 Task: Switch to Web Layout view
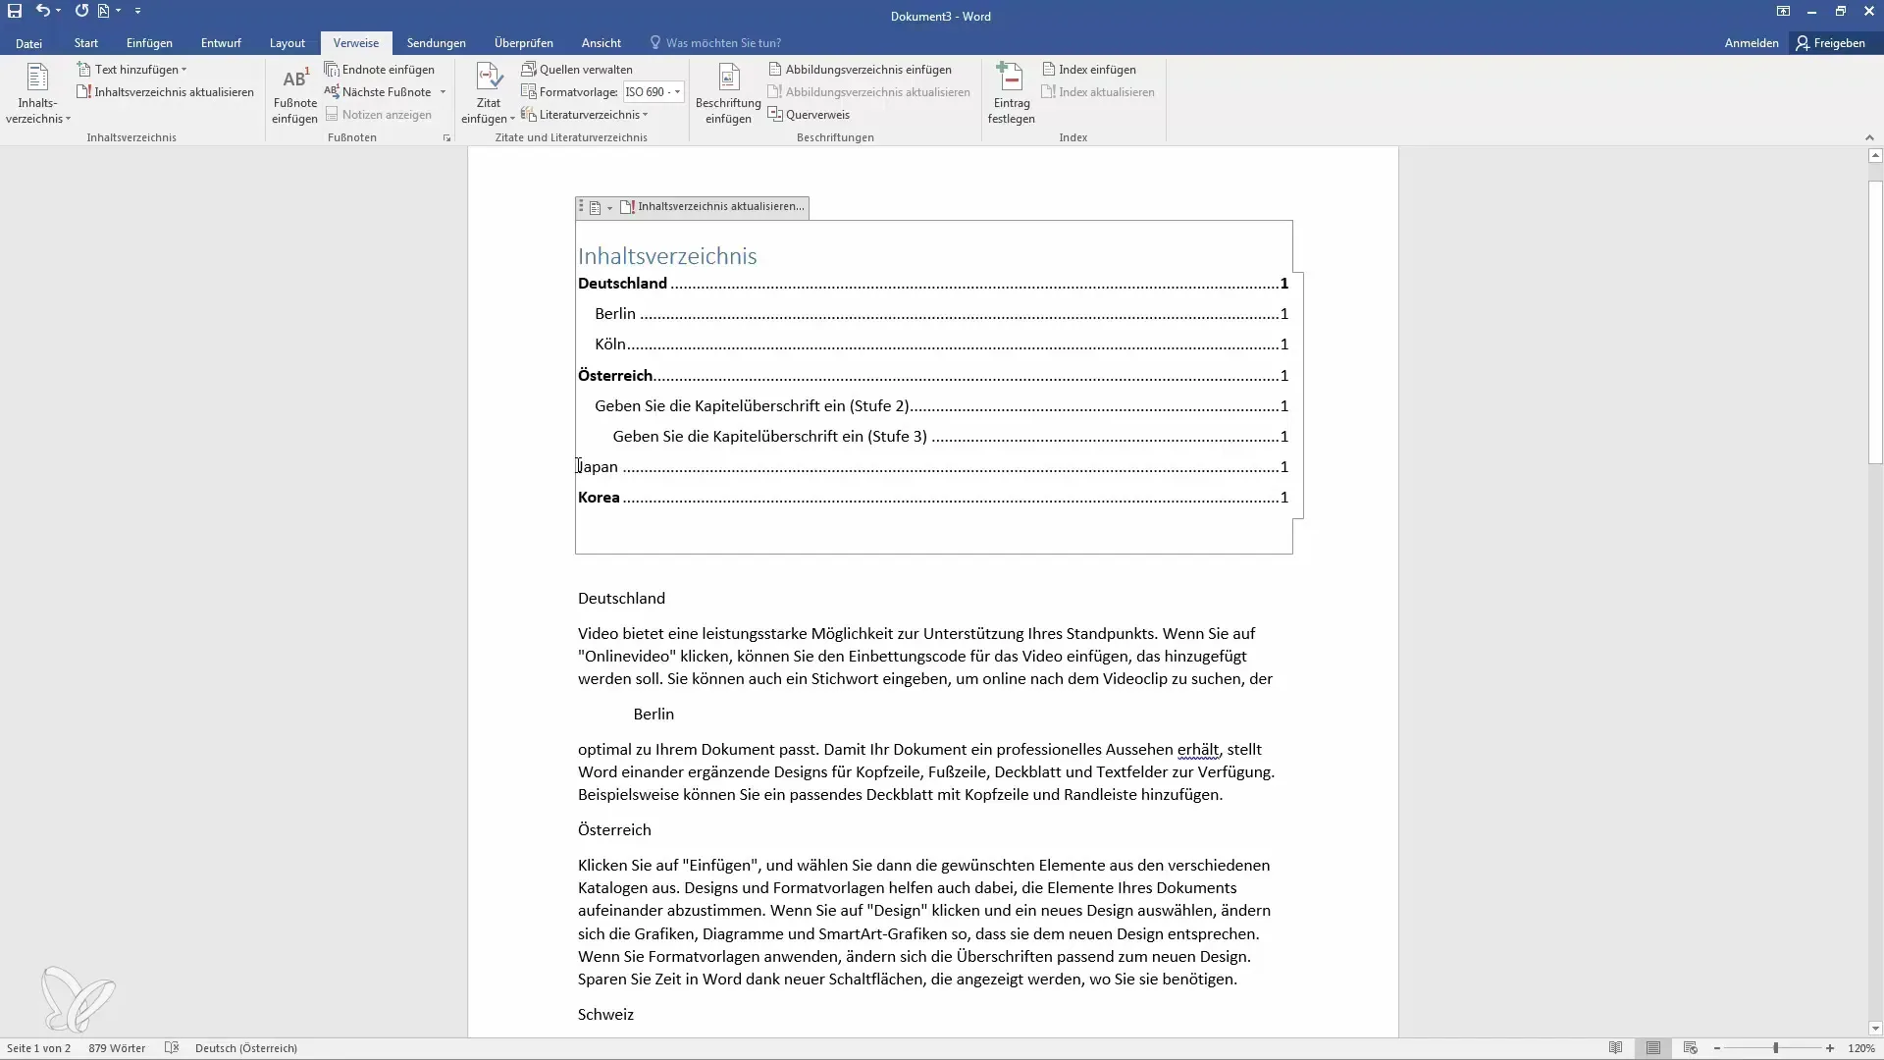1690,1048
